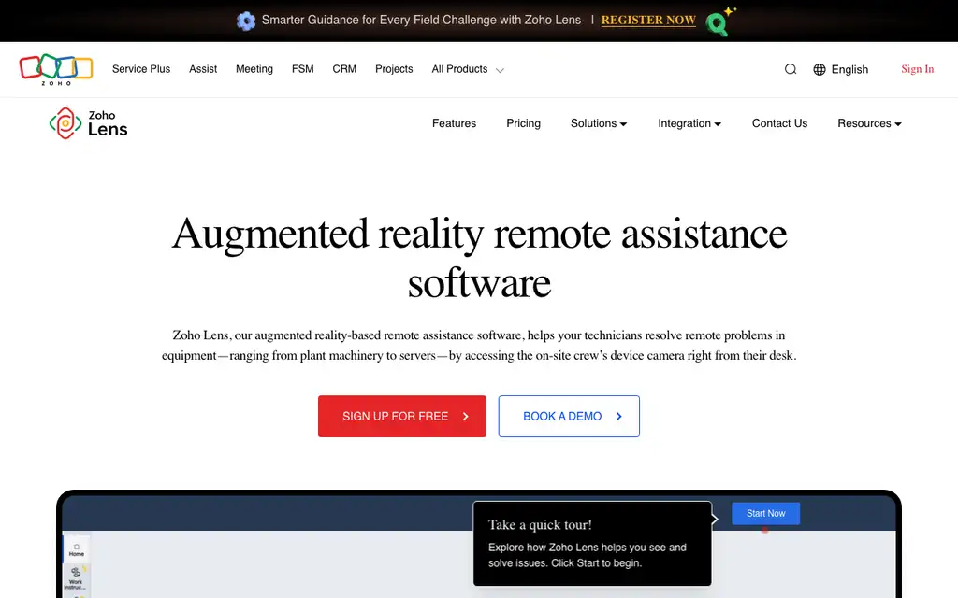Screen dimensions: 958x598
Task: Open the search magnifier icon
Action: tap(790, 69)
